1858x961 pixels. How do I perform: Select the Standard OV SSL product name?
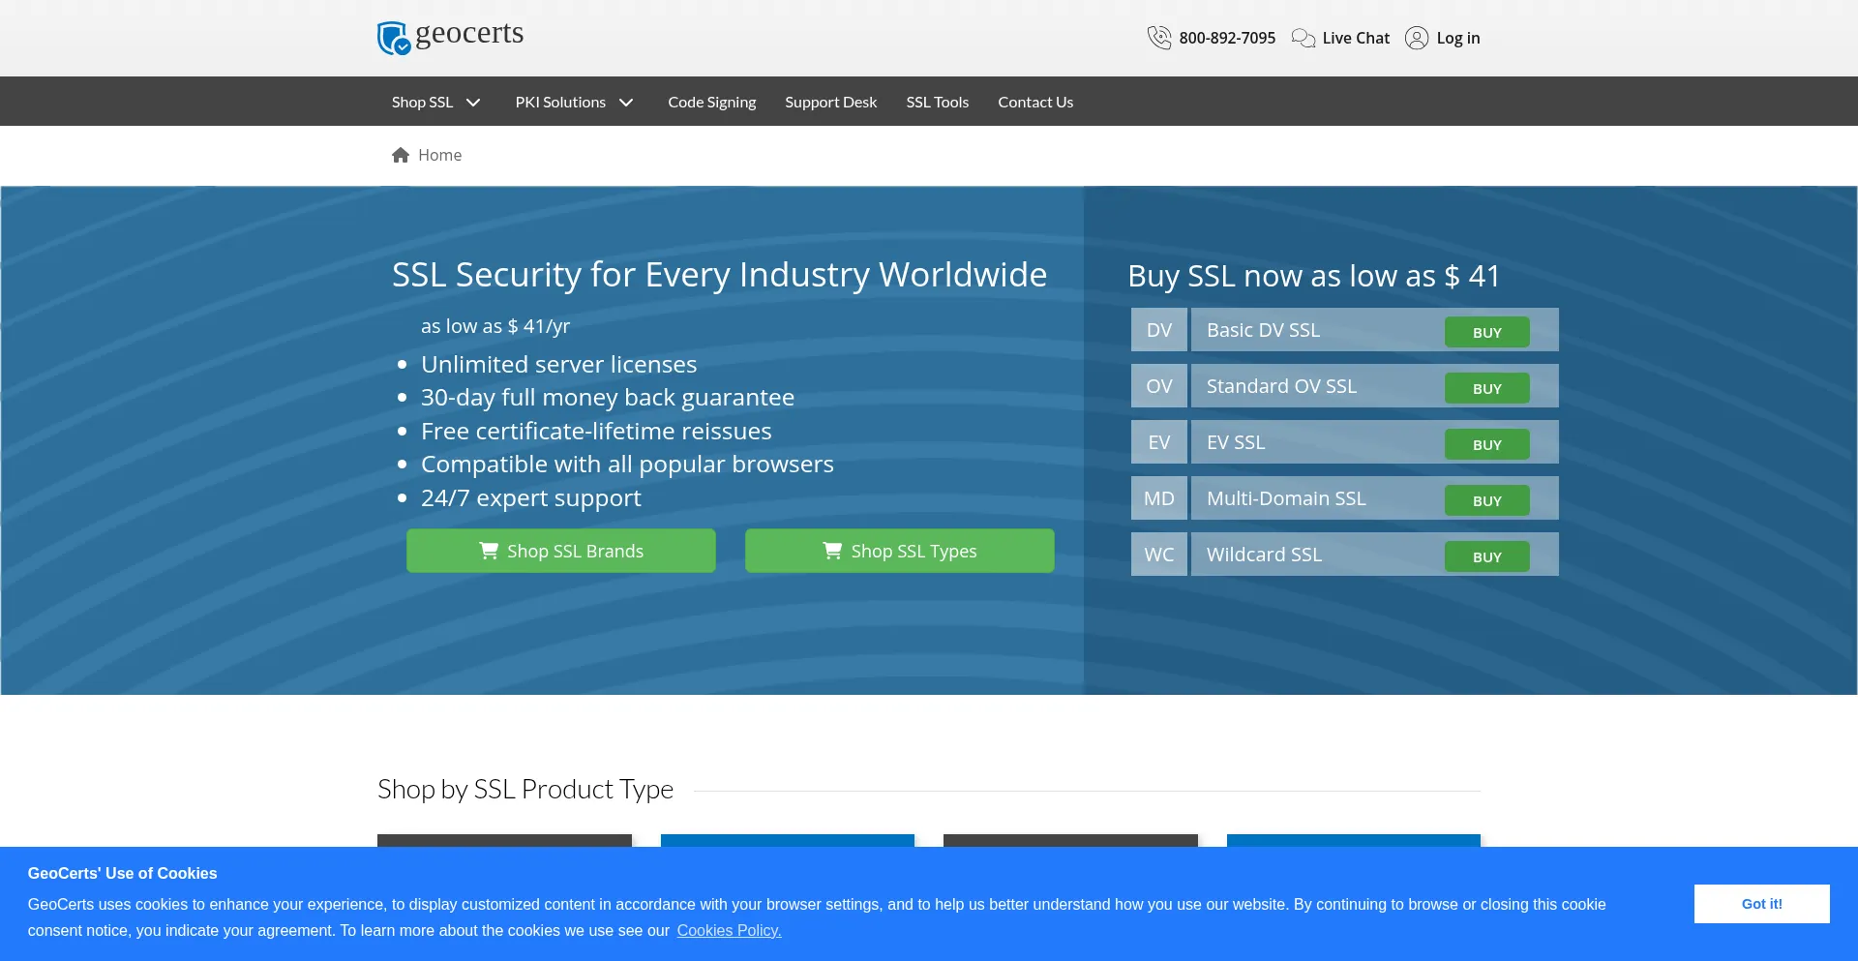click(1281, 386)
